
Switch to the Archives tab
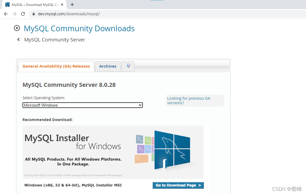tap(108, 66)
